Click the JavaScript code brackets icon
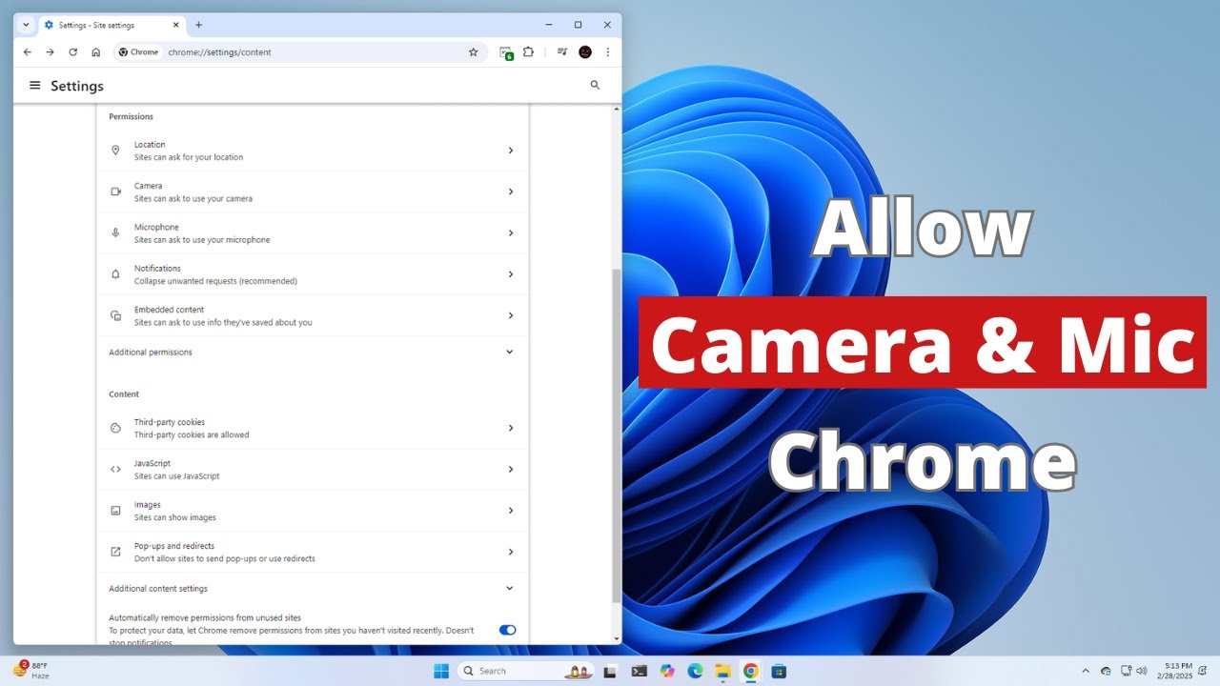1220x686 pixels. click(115, 469)
